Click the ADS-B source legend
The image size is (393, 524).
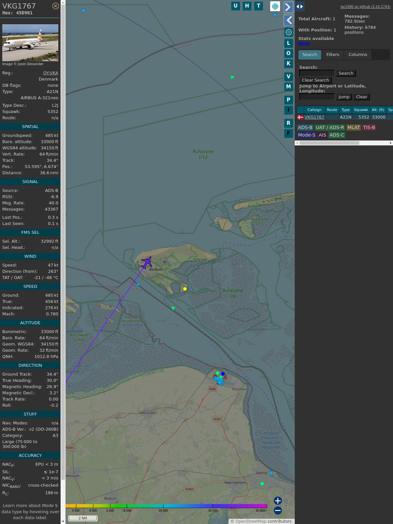[x=305, y=128]
